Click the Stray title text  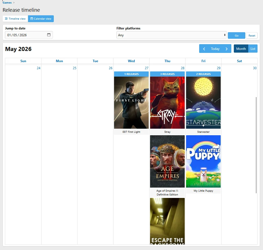tap(168, 132)
